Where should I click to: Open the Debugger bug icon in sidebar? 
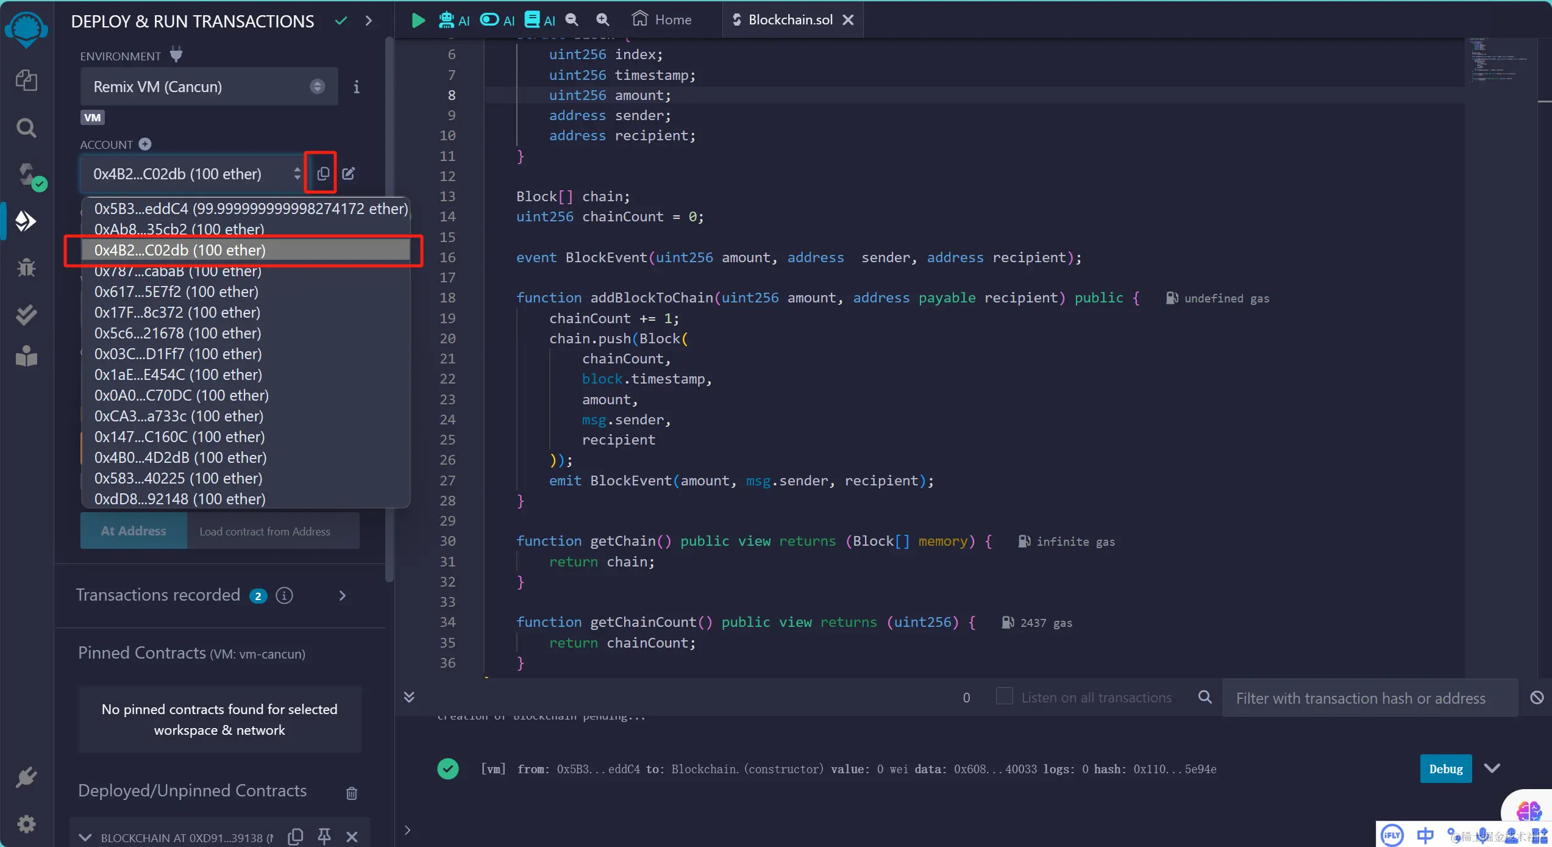pyautogui.click(x=26, y=268)
